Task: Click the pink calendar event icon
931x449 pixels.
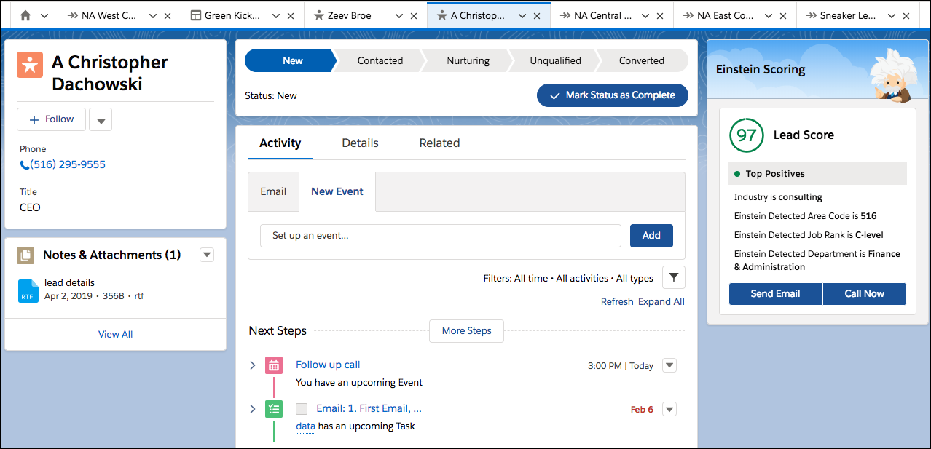Action: point(273,365)
